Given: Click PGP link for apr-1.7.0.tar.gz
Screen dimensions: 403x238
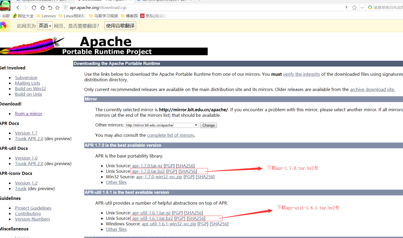Looking at the screenshot, I should 169,166.
